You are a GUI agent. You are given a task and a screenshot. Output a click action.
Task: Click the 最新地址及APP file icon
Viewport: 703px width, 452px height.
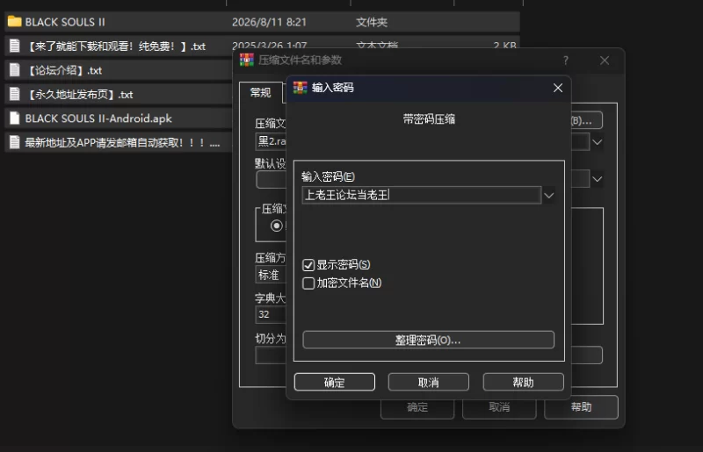(x=15, y=142)
